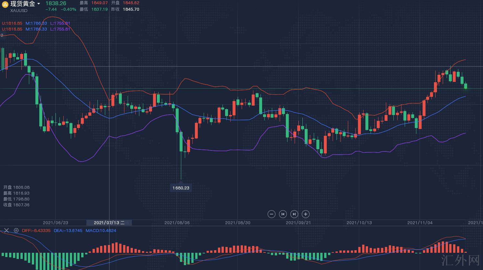Click the 现货黄金 instrument name

23,4
